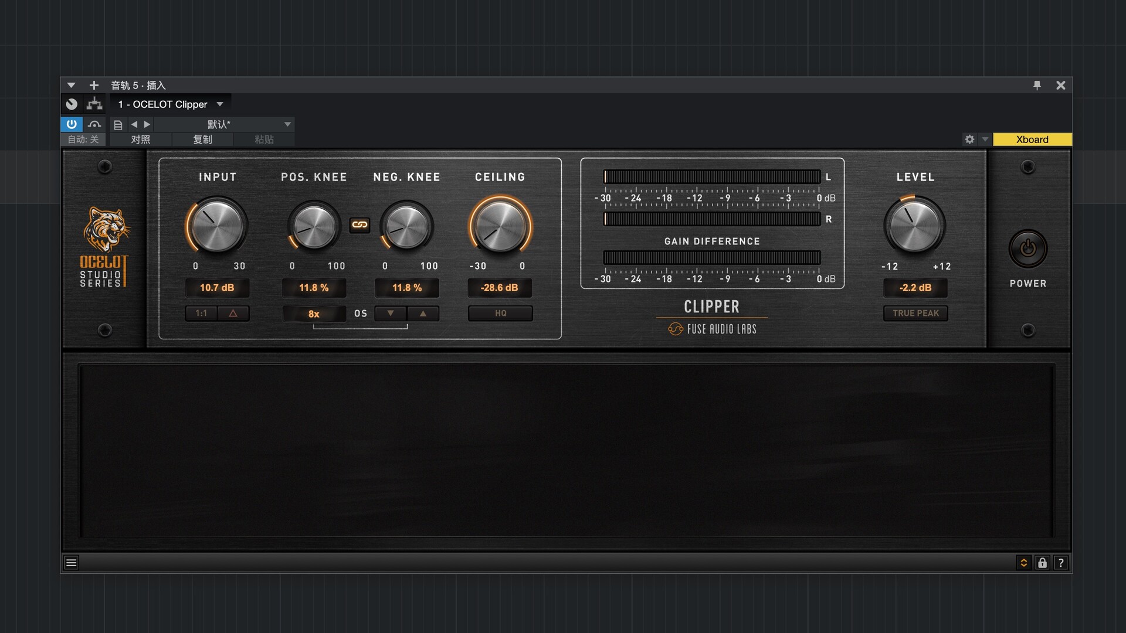Viewport: 1126px width, 633px height.
Task: Click the 对照 compare button
Action: tap(141, 139)
